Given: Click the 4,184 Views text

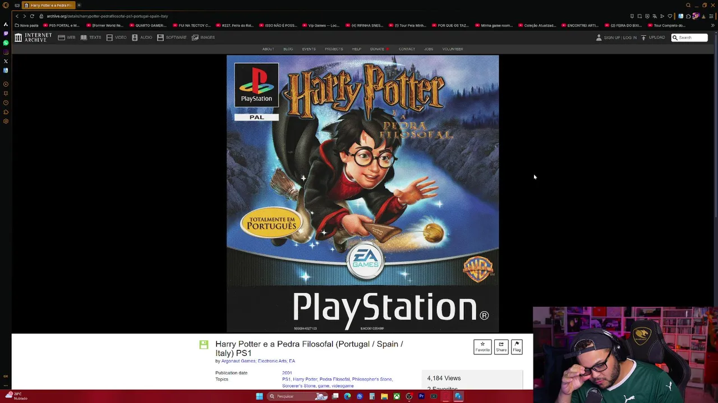Looking at the screenshot, I should (444, 378).
